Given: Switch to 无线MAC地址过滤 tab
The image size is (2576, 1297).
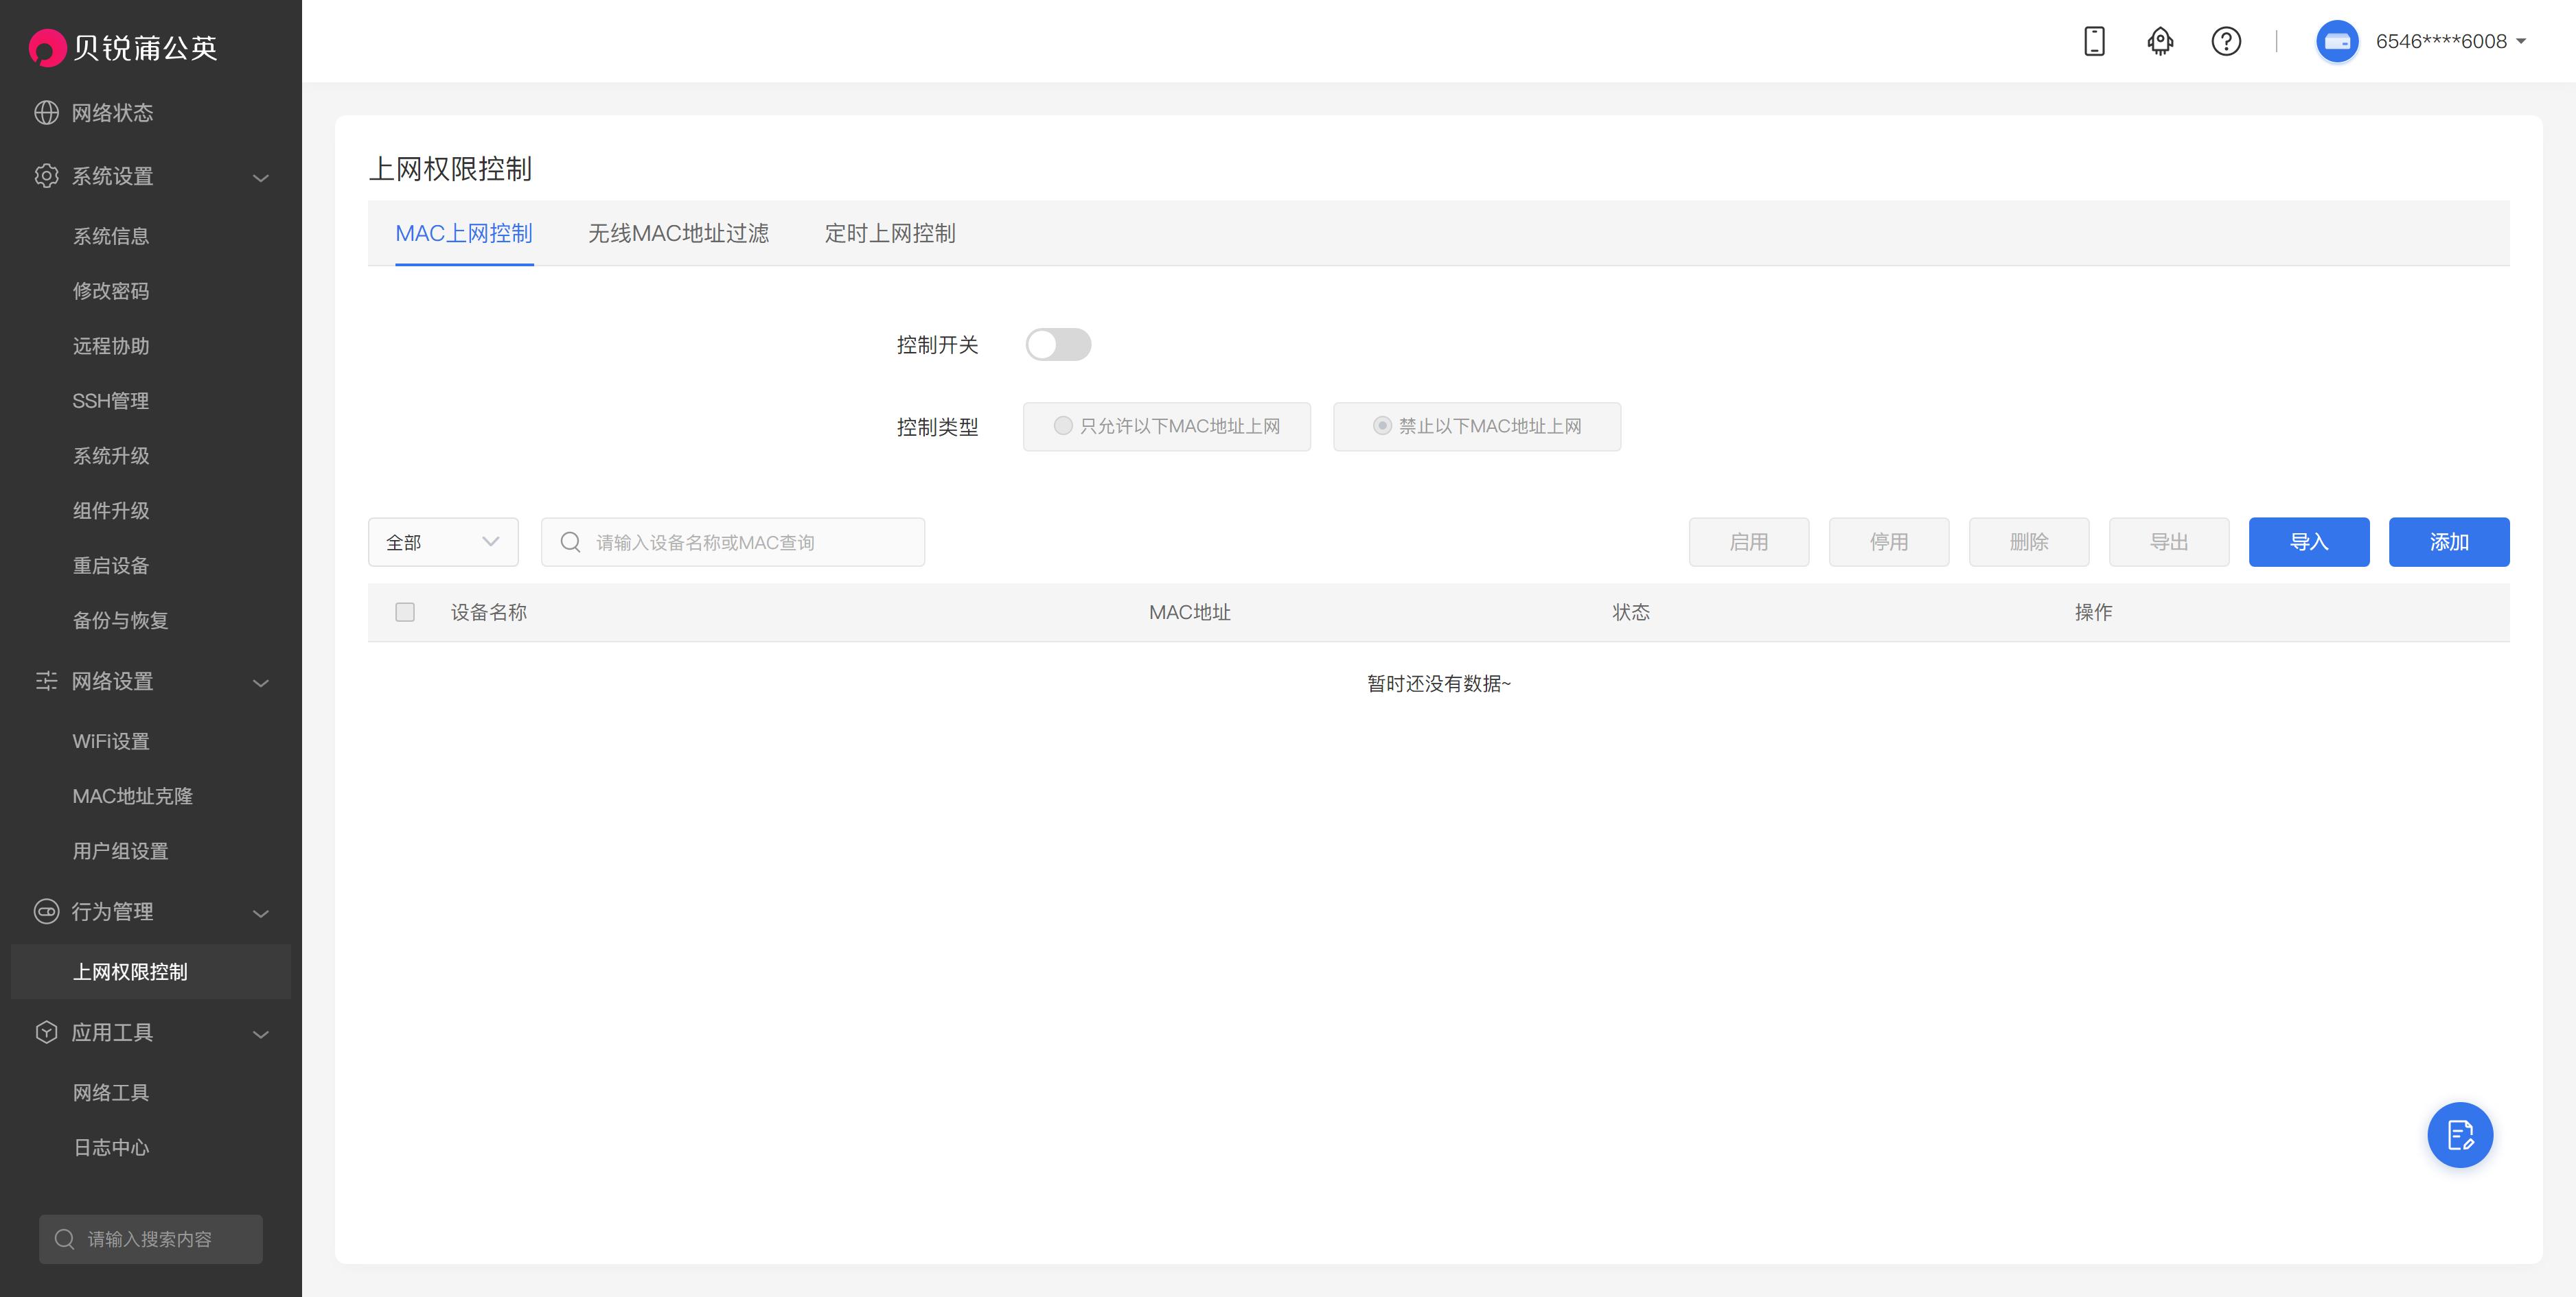Looking at the screenshot, I should pyautogui.click(x=679, y=233).
